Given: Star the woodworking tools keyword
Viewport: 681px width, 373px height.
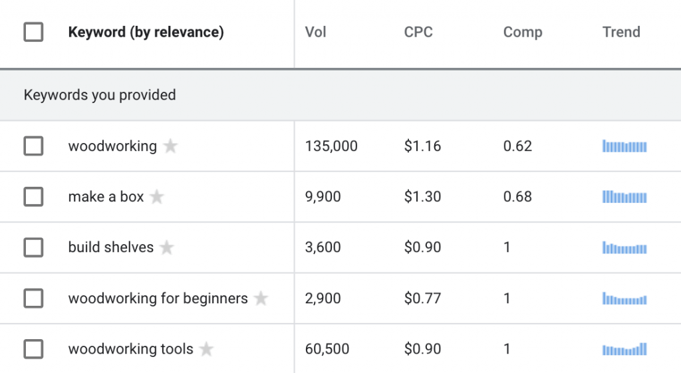Looking at the screenshot, I should [x=206, y=348].
